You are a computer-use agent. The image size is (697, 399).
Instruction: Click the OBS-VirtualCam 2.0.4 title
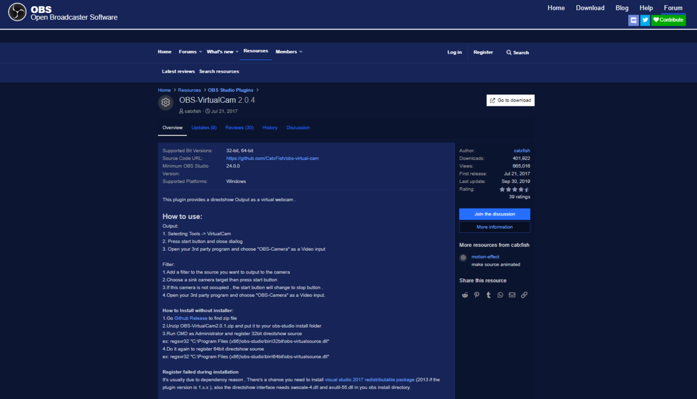tap(217, 100)
